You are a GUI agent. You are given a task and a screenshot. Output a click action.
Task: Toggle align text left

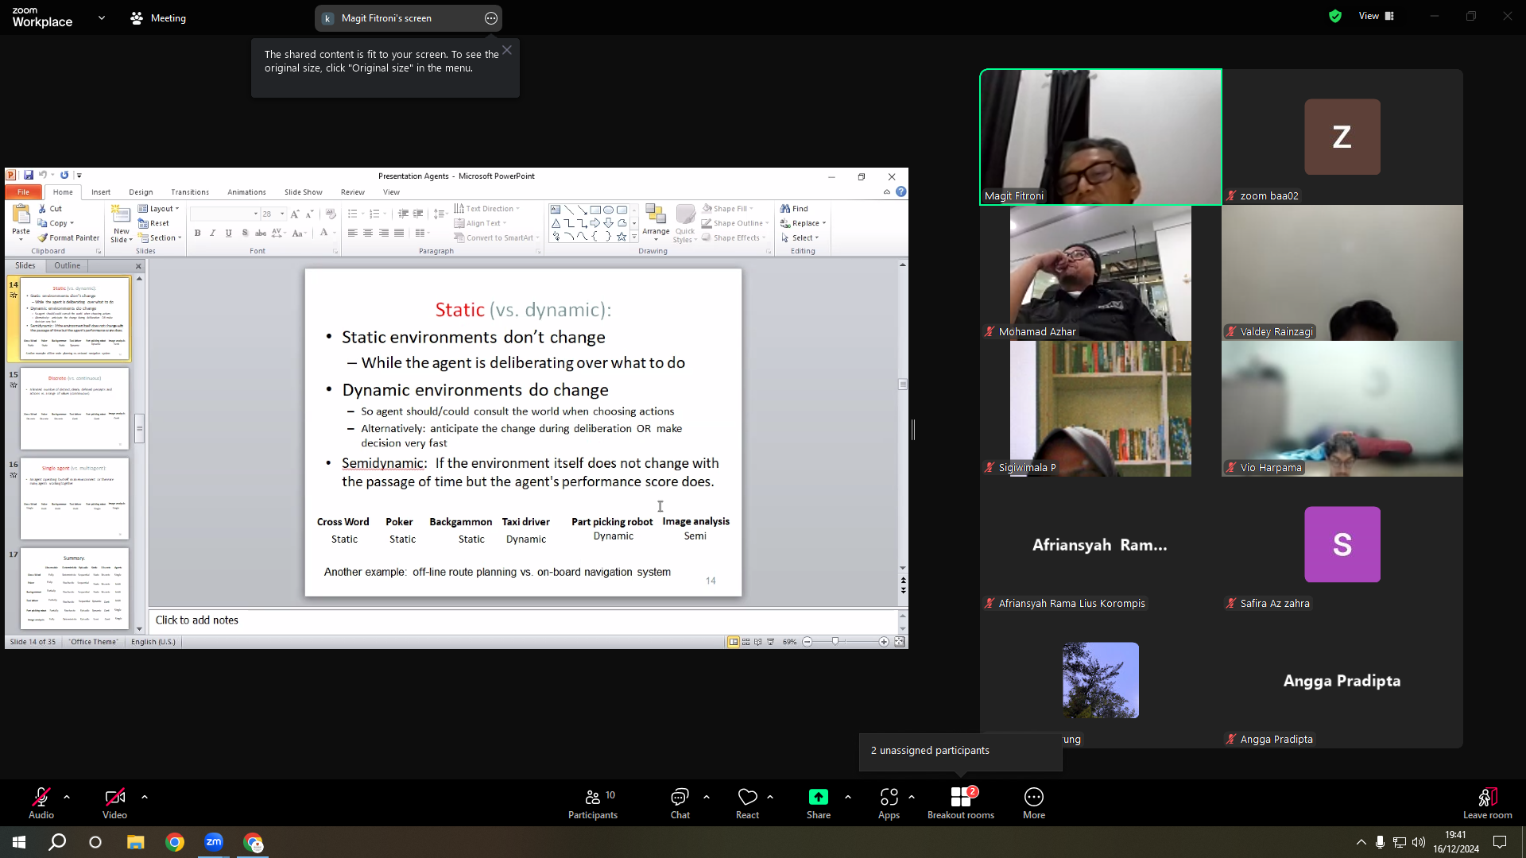(x=352, y=234)
